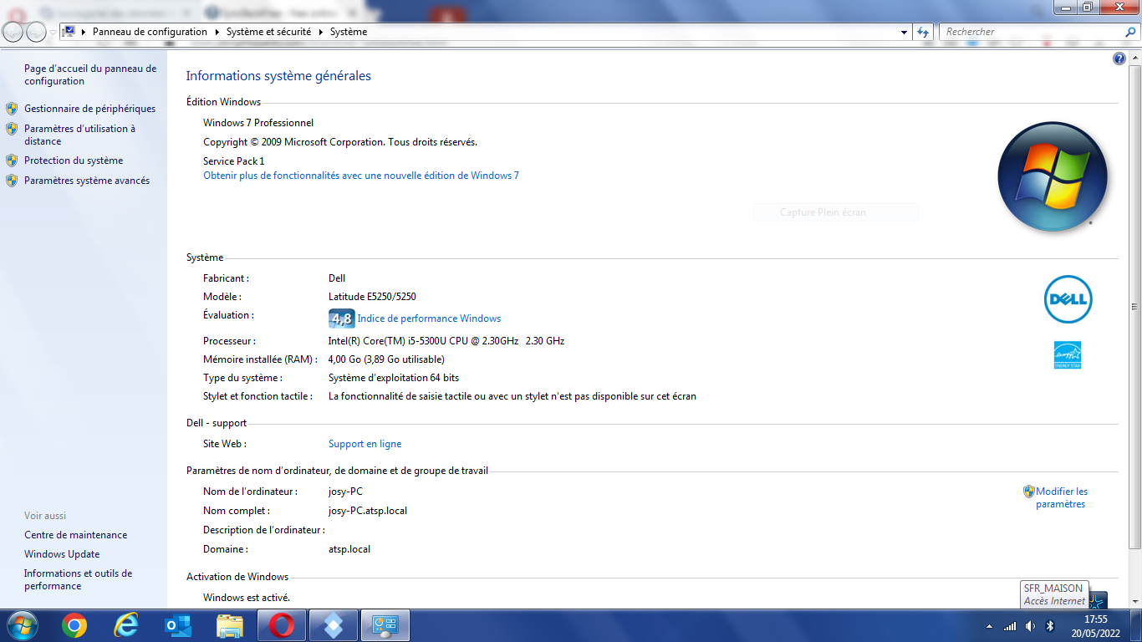This screenshot has height=642, width=1142.
Task: Open Windows Explorer folder icon in taskbar
Action: point(230,625)
